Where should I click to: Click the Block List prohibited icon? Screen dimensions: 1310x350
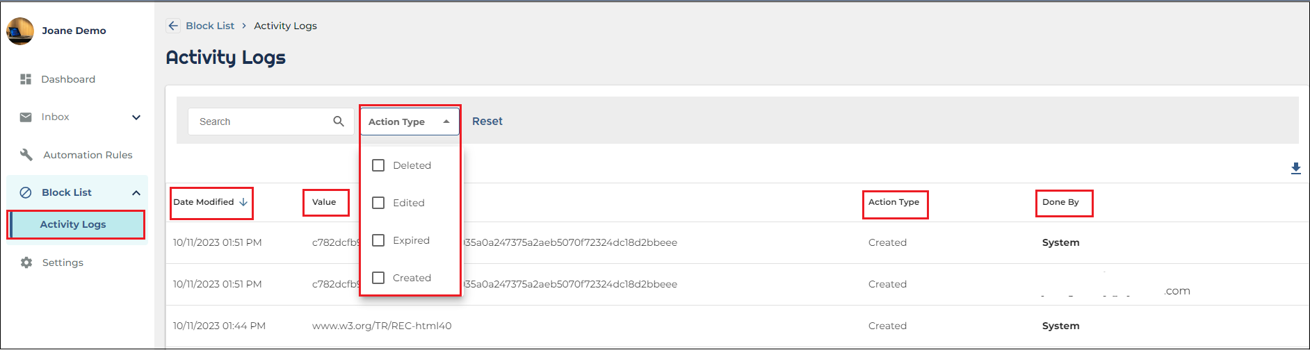tap(26, 192)
